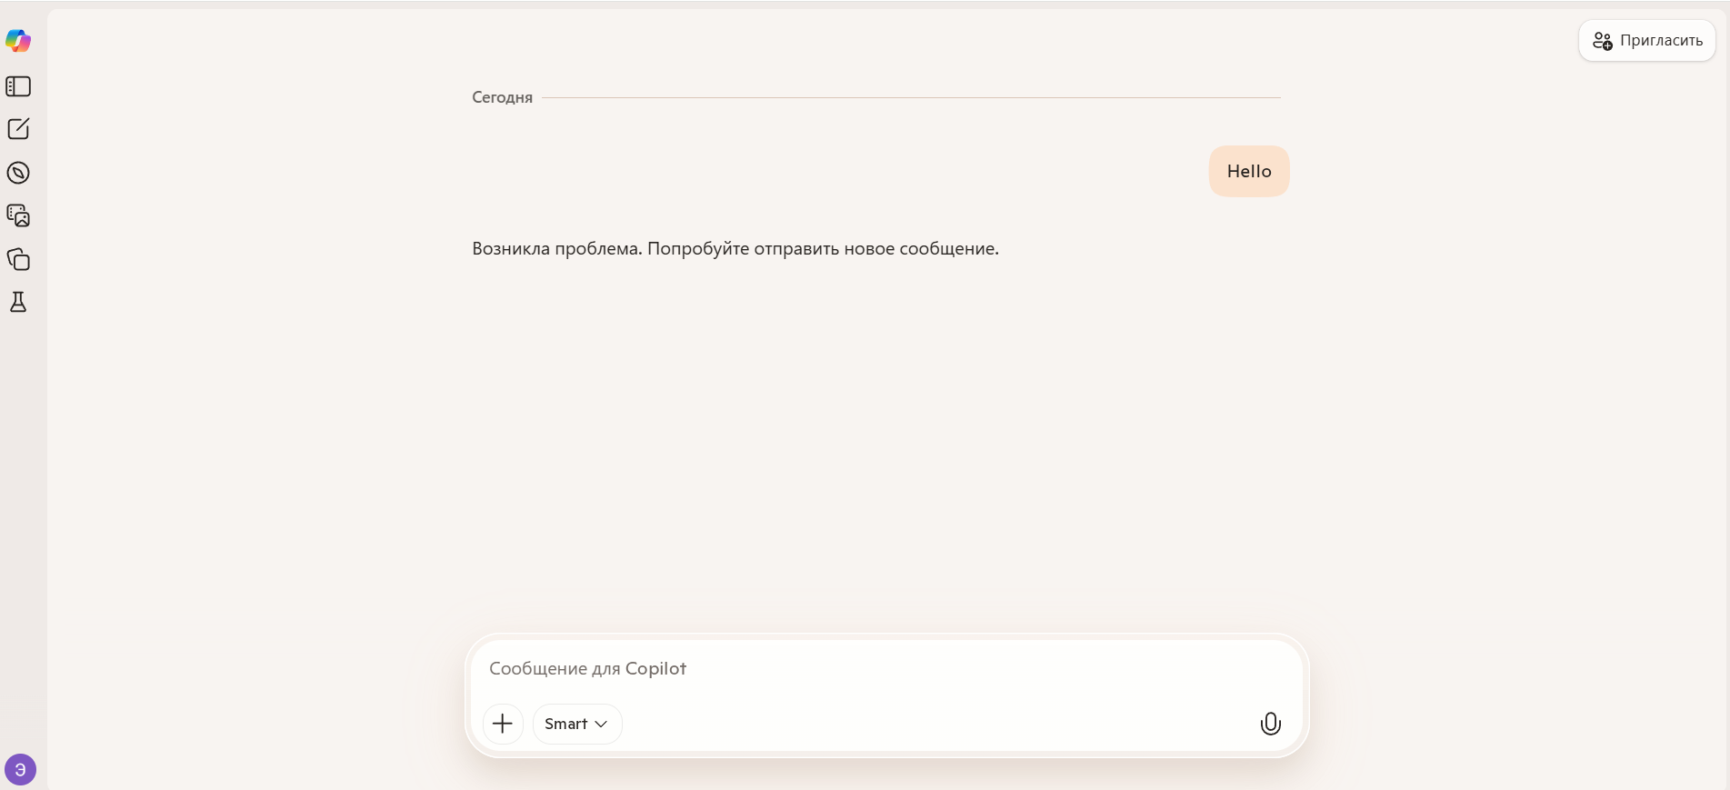Open the Pages stacked-squares sidebar icon
1730x790 pixels.
tap(18, 259)
